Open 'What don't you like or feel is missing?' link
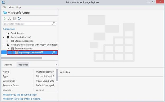The image size is (165, 102). click(x=22, y=99)
